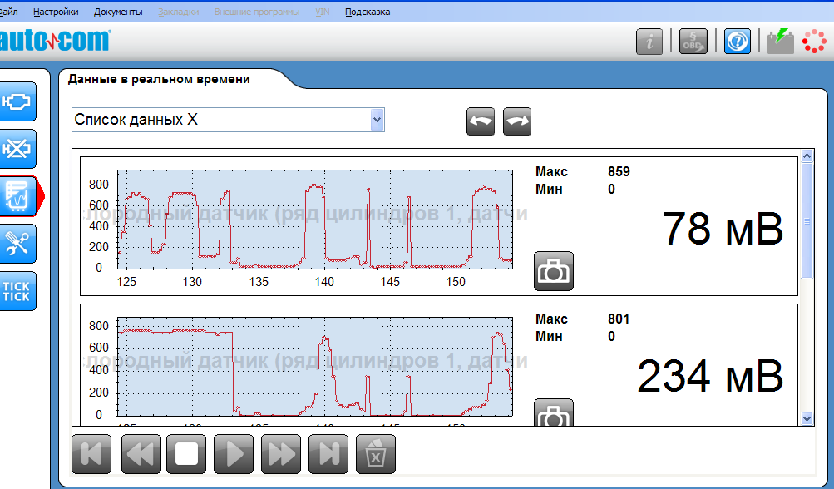Open the Документы menu
834x489 pixels.
(x=118, y=12)
